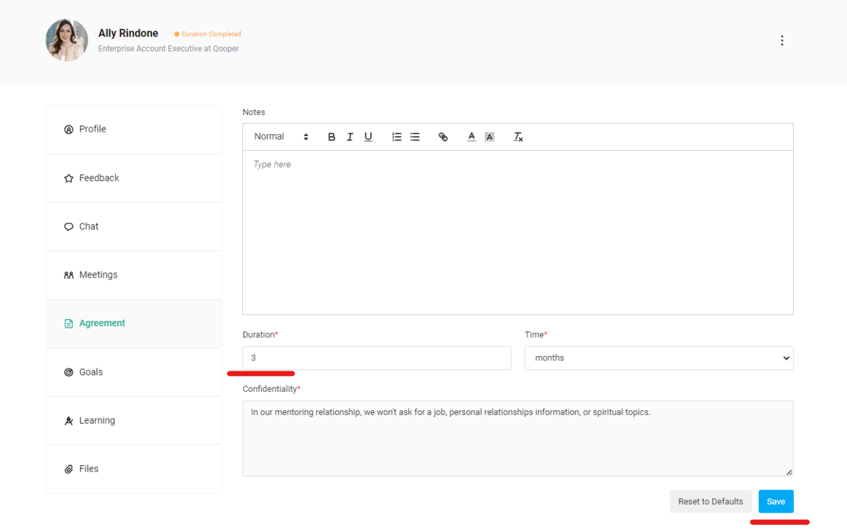This screenshot has height=530, width=847.
Task: Click Ally Rindone's profile photo
Action: point(67,40)
